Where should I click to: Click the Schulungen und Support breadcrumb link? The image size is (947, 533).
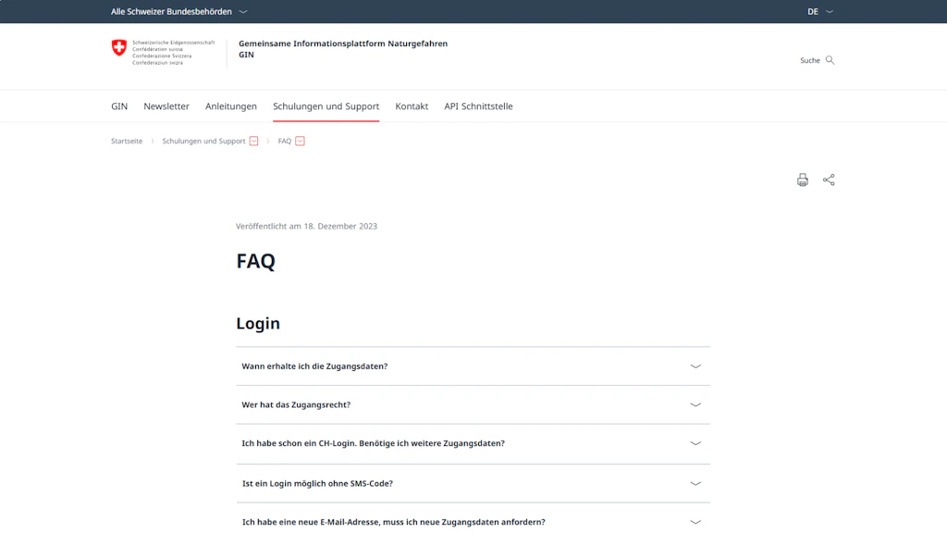click(x=203, y=141)
